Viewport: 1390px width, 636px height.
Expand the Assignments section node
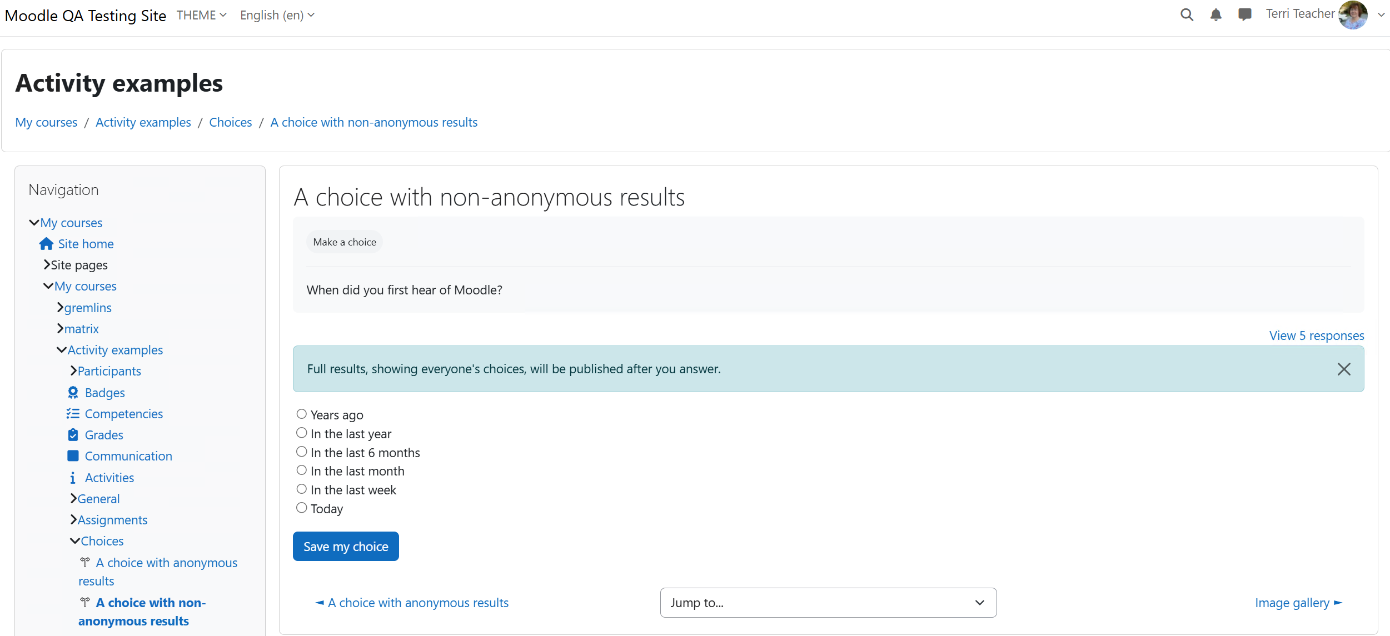click(x=73, y=519)
